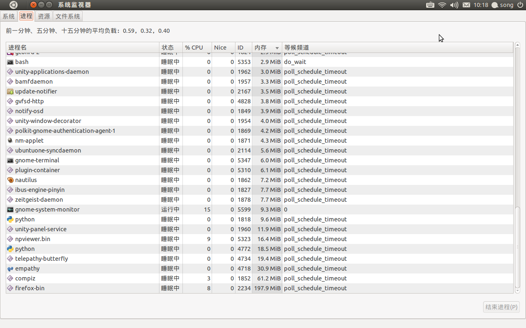
Task: Sort processes by % CPU column header
Action: coord(197,48)
